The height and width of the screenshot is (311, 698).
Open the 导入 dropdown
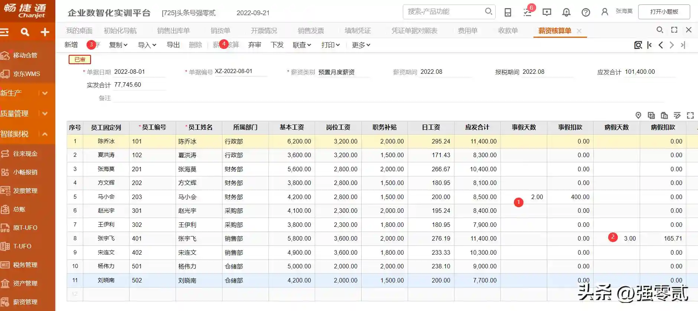[x=147, y=45]
